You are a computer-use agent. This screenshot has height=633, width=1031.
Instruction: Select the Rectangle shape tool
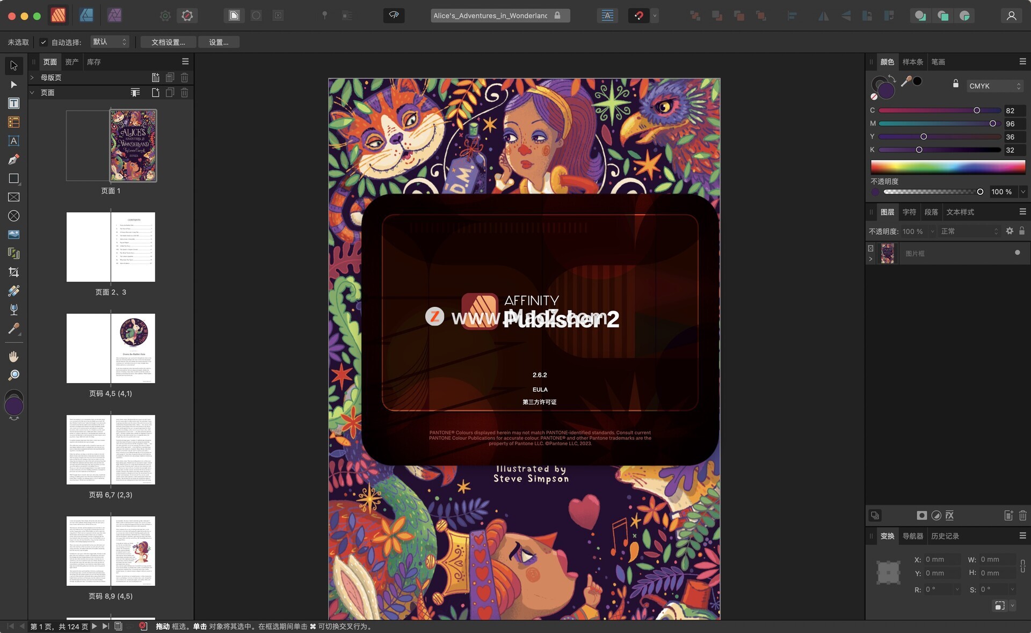pyautogui.click(x=14, y=178)
